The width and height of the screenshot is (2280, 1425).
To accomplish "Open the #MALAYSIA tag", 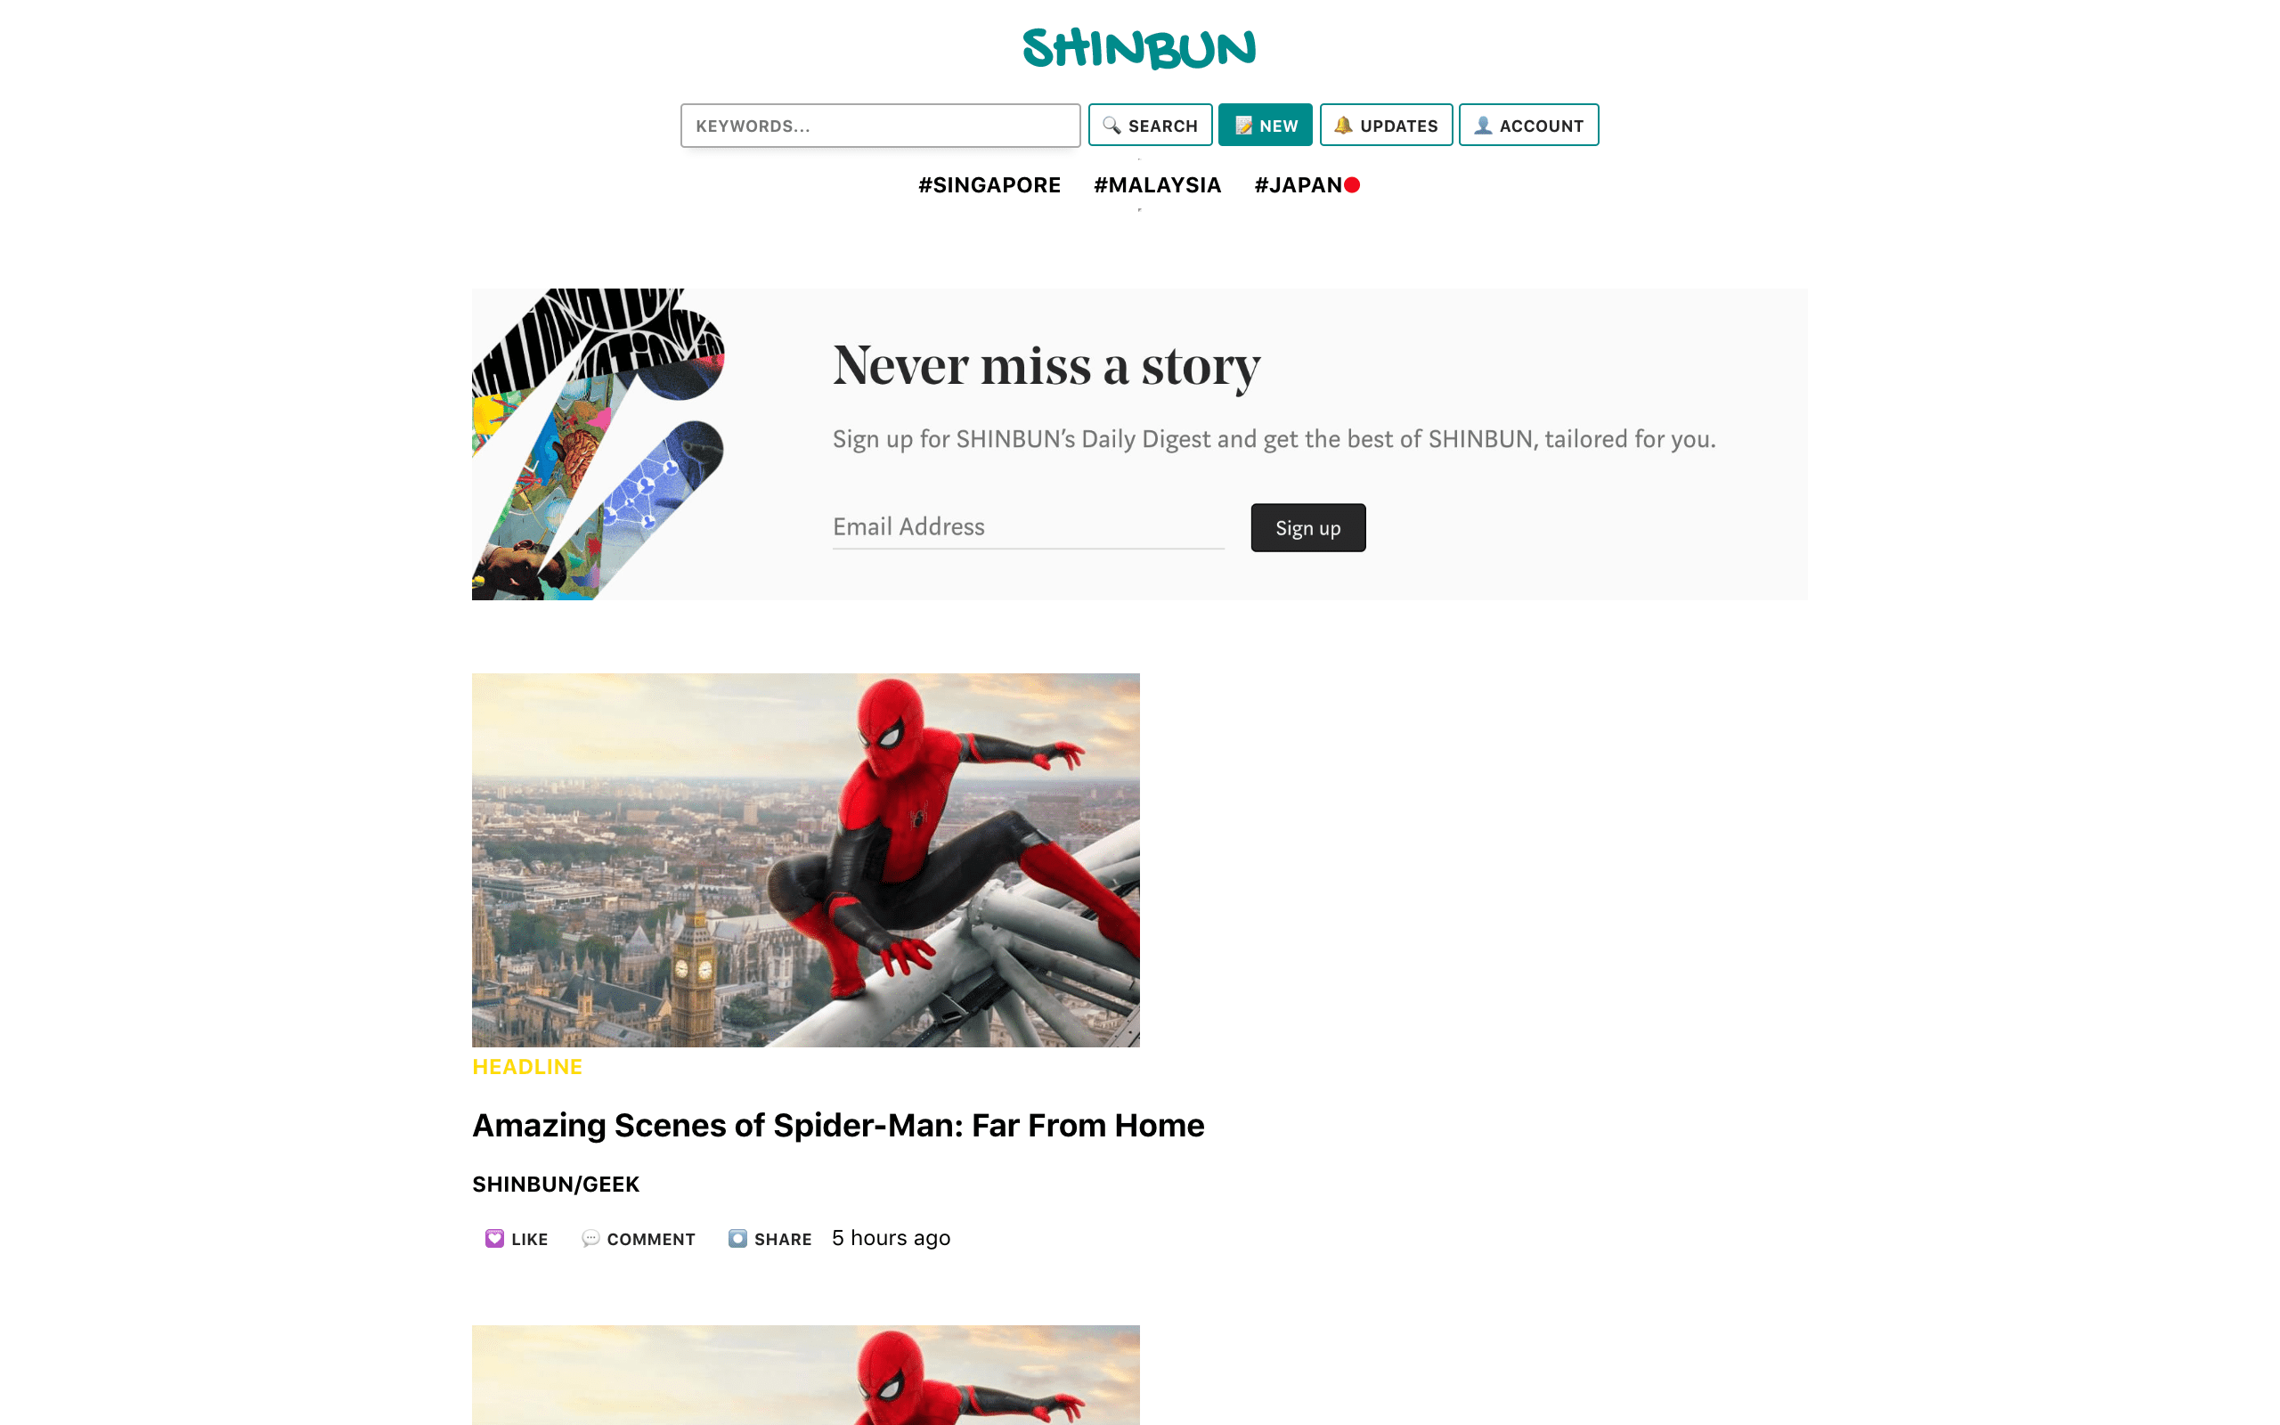I will [x=1157, y=184].
